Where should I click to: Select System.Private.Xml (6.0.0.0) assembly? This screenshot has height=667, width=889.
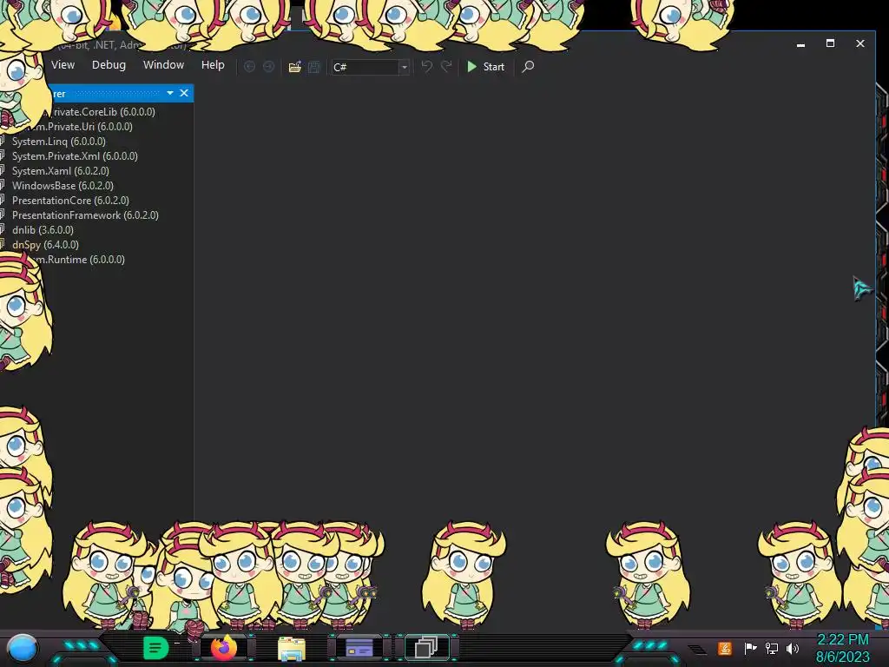coord(75,156)
